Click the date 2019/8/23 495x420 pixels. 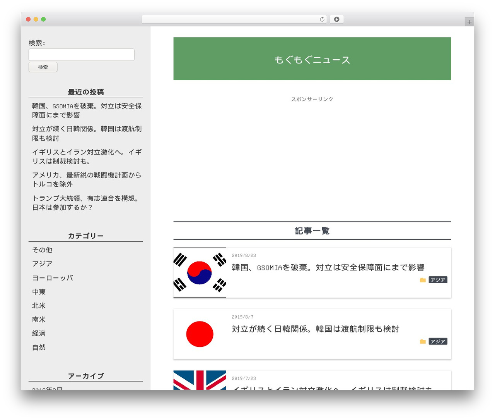click(244, 255)
